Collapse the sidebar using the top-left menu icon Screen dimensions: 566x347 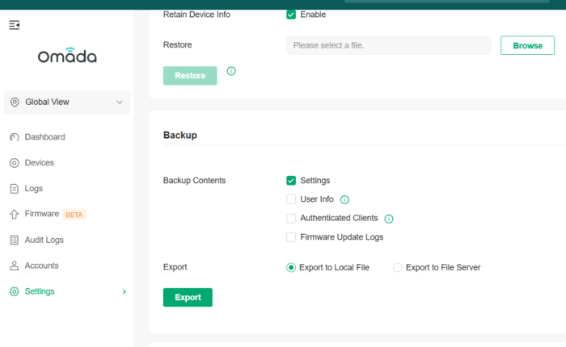pos(14,25)
